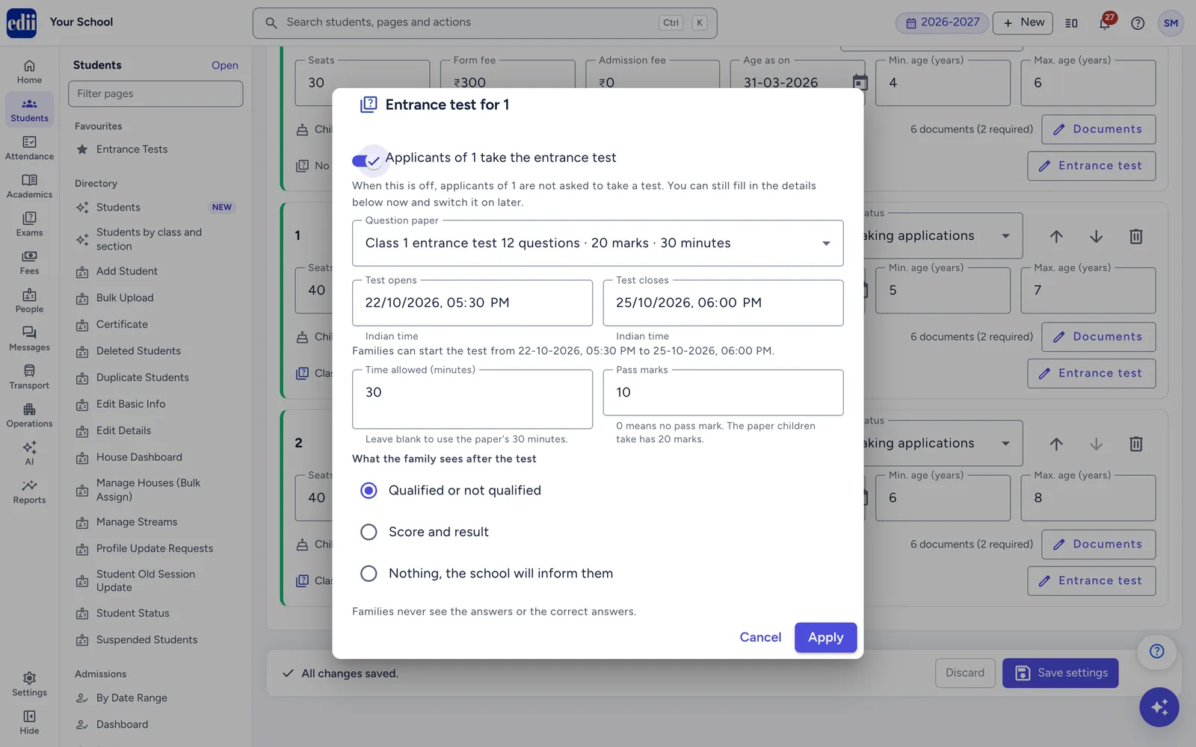Open the Exams sidebar icon
Viewport: 1196px width, 747px height.
[29, 224]
